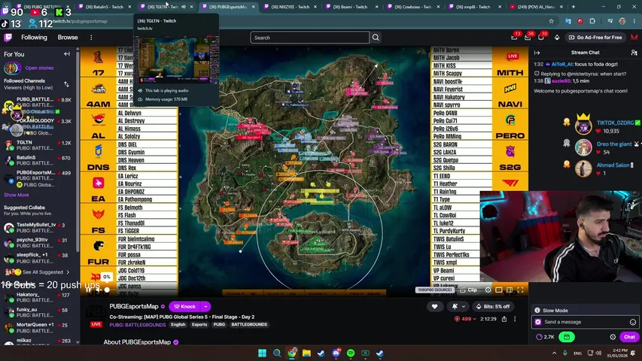642x361 pixels.
Task: Select the English stream tag
Action: point(178,325)
